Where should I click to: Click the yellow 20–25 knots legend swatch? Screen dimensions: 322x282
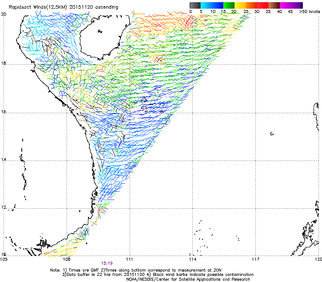tap(240, 5)
